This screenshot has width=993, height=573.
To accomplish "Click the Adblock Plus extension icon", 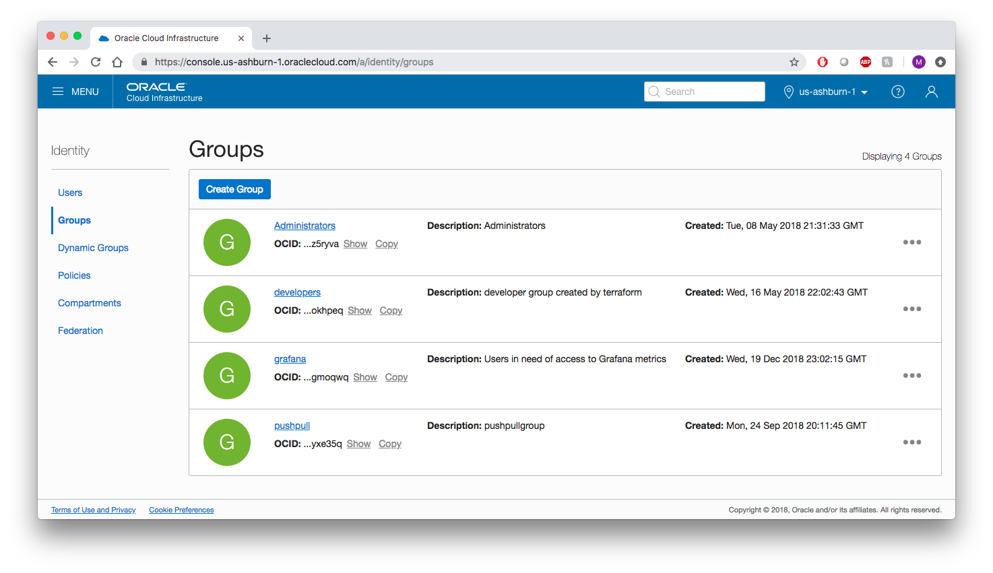I will [x=866, y=62].
